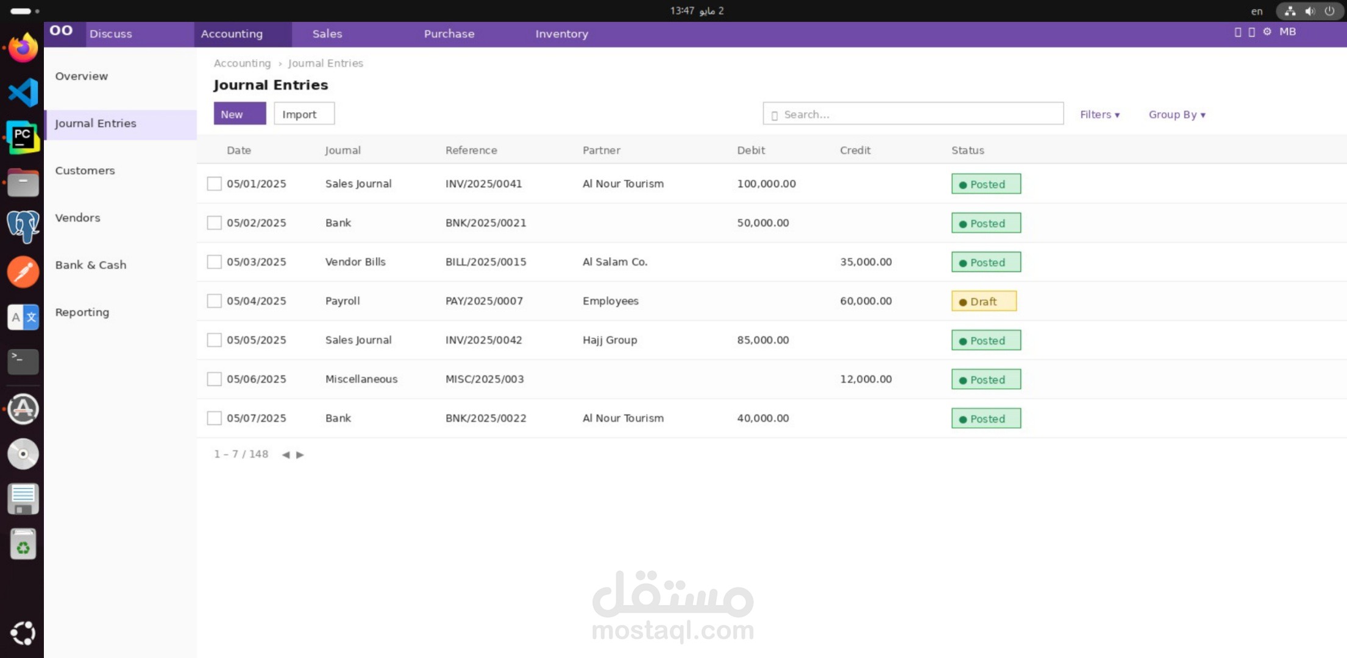The width and height of the screenshot is (1347, 658).
Task: Sort by the Date column header
Action: 239,150
